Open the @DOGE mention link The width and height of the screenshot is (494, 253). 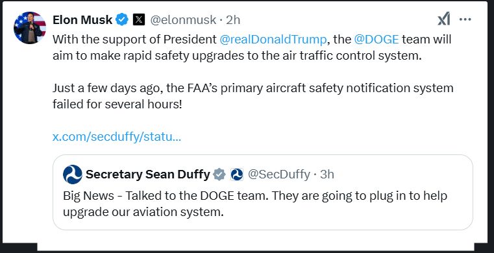pyautogui.click(x=377, y=40)
